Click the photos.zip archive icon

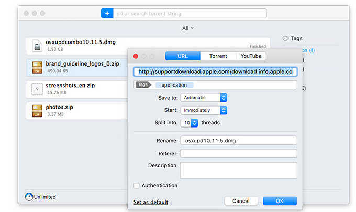click(37, 111)
